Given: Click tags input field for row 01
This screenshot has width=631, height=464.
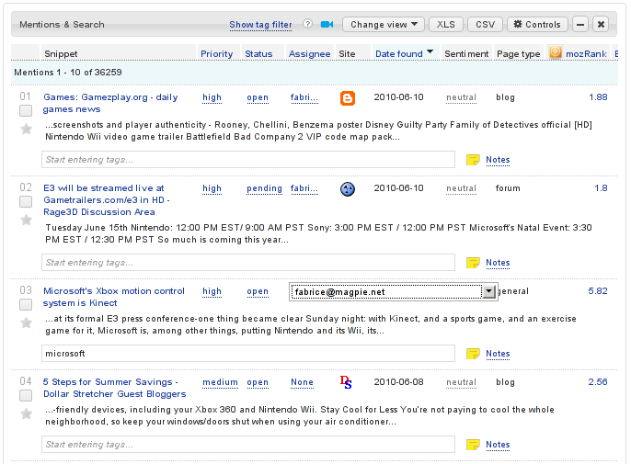Looking at the screenshot, I should coord(248,160).
